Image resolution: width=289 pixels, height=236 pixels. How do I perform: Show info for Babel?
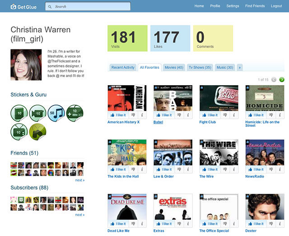(188, 115)
